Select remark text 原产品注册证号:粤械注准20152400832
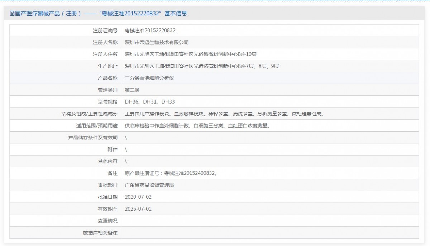Screen dimensions: 430x246 pyautogui.click(x=171, y=173)
